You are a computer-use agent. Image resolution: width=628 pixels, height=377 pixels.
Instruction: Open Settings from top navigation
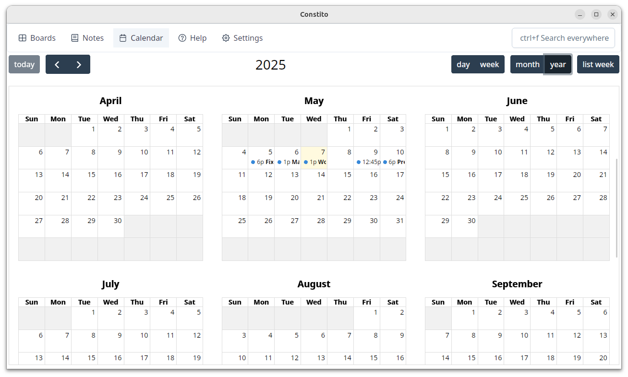point(242,38)
